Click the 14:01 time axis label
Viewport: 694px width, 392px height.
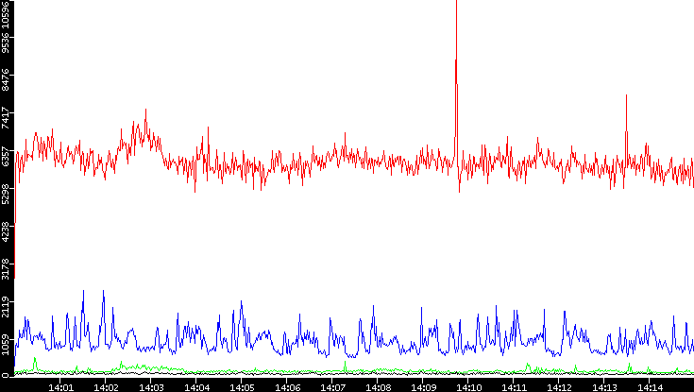click(59, 387)
